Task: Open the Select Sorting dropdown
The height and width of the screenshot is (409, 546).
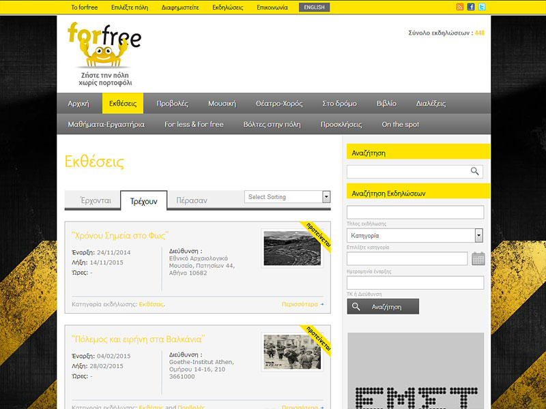Action: 287,197
